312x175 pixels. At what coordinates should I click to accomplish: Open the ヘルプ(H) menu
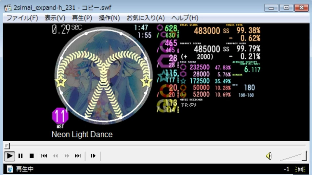185,18
